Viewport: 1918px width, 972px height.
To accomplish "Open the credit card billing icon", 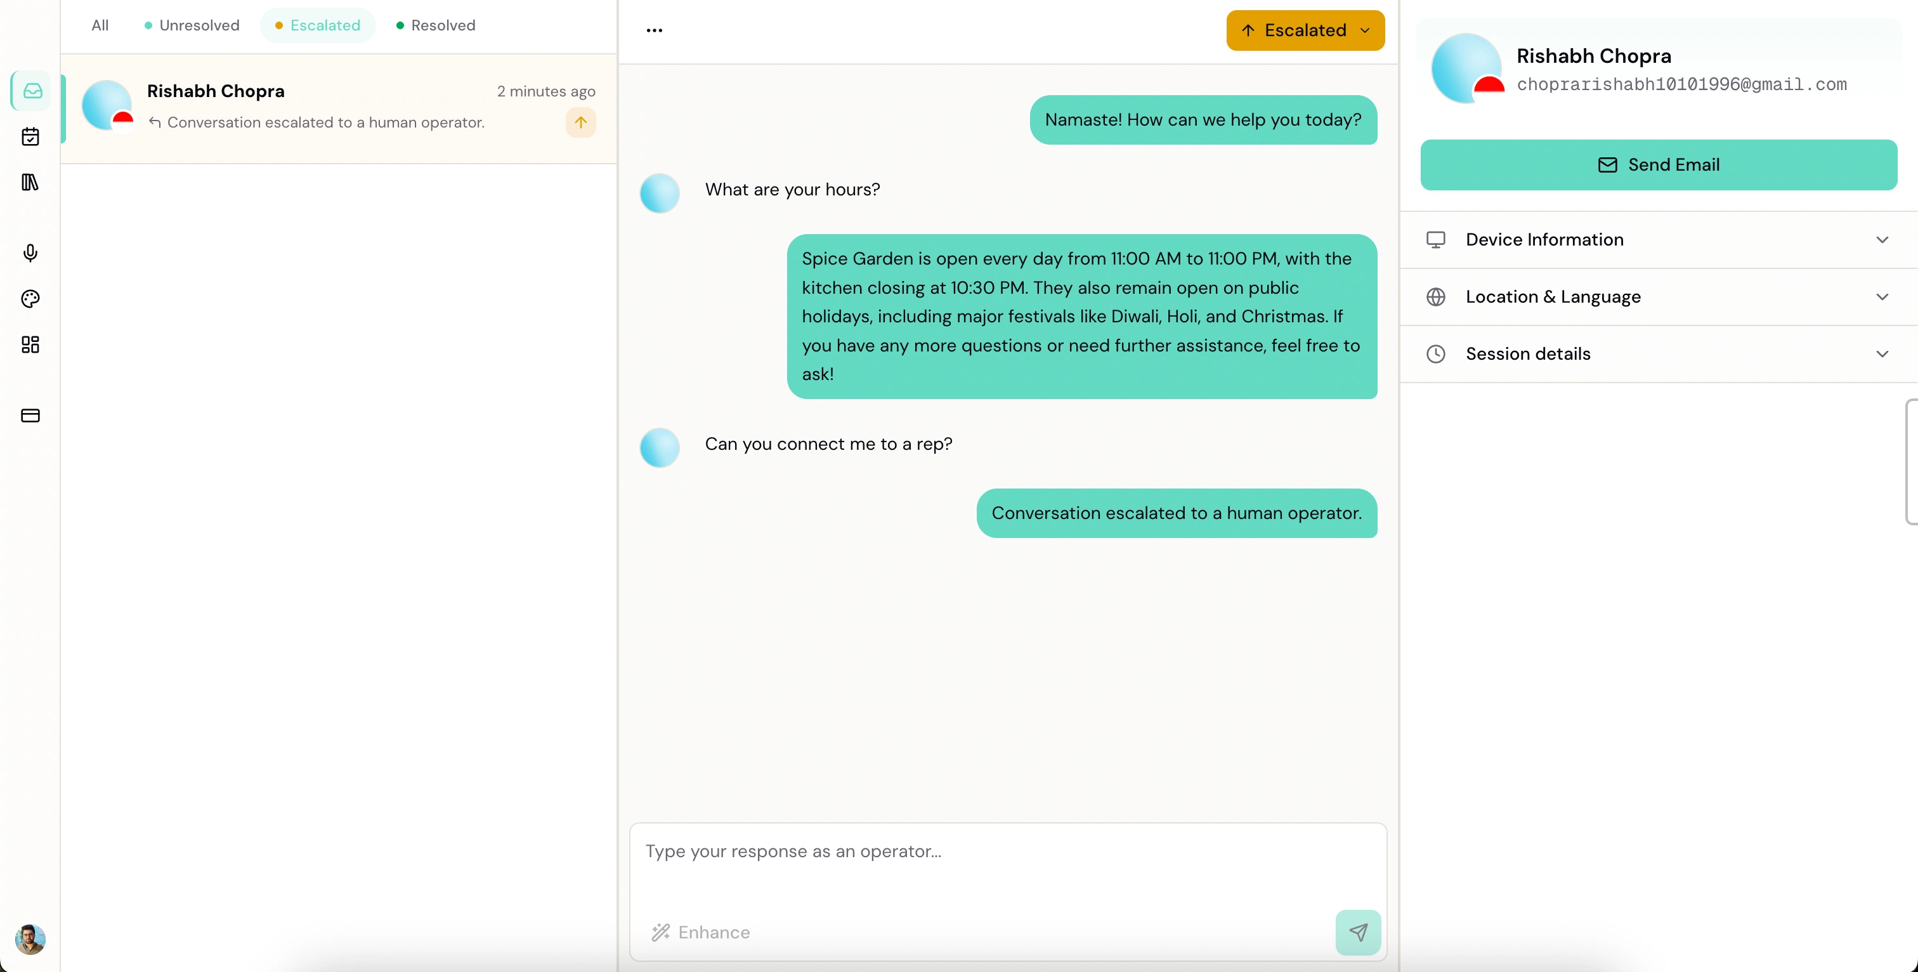I will tap(30, 416).
